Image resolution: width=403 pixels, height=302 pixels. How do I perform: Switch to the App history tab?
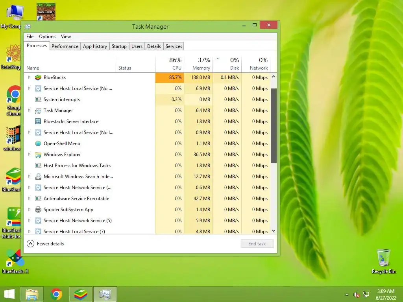[95, 46]
